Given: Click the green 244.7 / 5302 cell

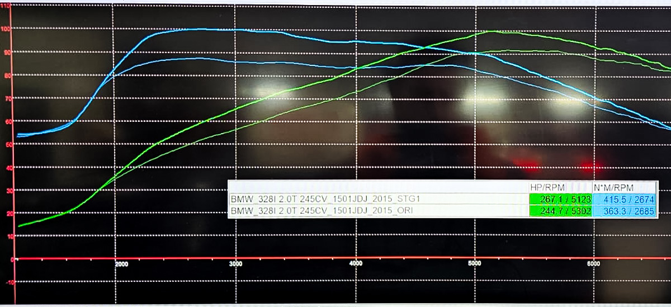Looking at the screenshot, I should (x=560, y=212).
